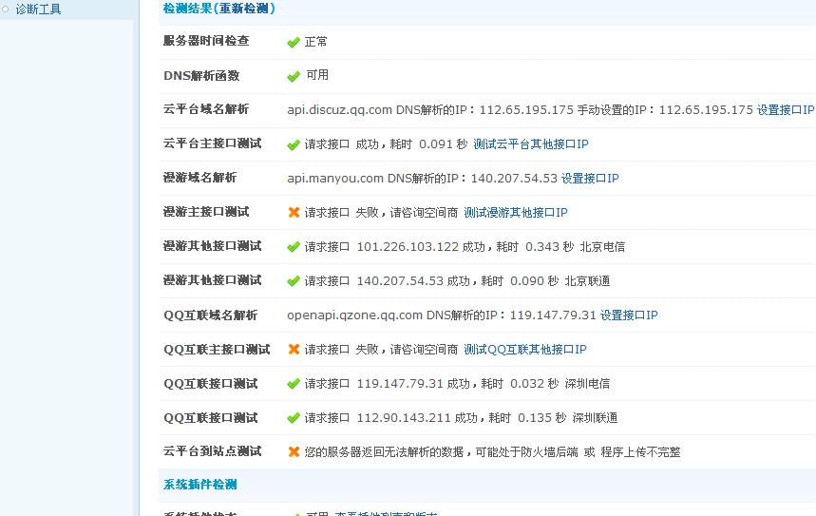Click 重新检测 in the 检测结果 header
This screenshot has width=816, height=516.
(244, 9)
